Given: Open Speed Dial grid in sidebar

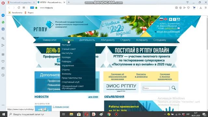Looking at the screenshot, I should 3,55.
